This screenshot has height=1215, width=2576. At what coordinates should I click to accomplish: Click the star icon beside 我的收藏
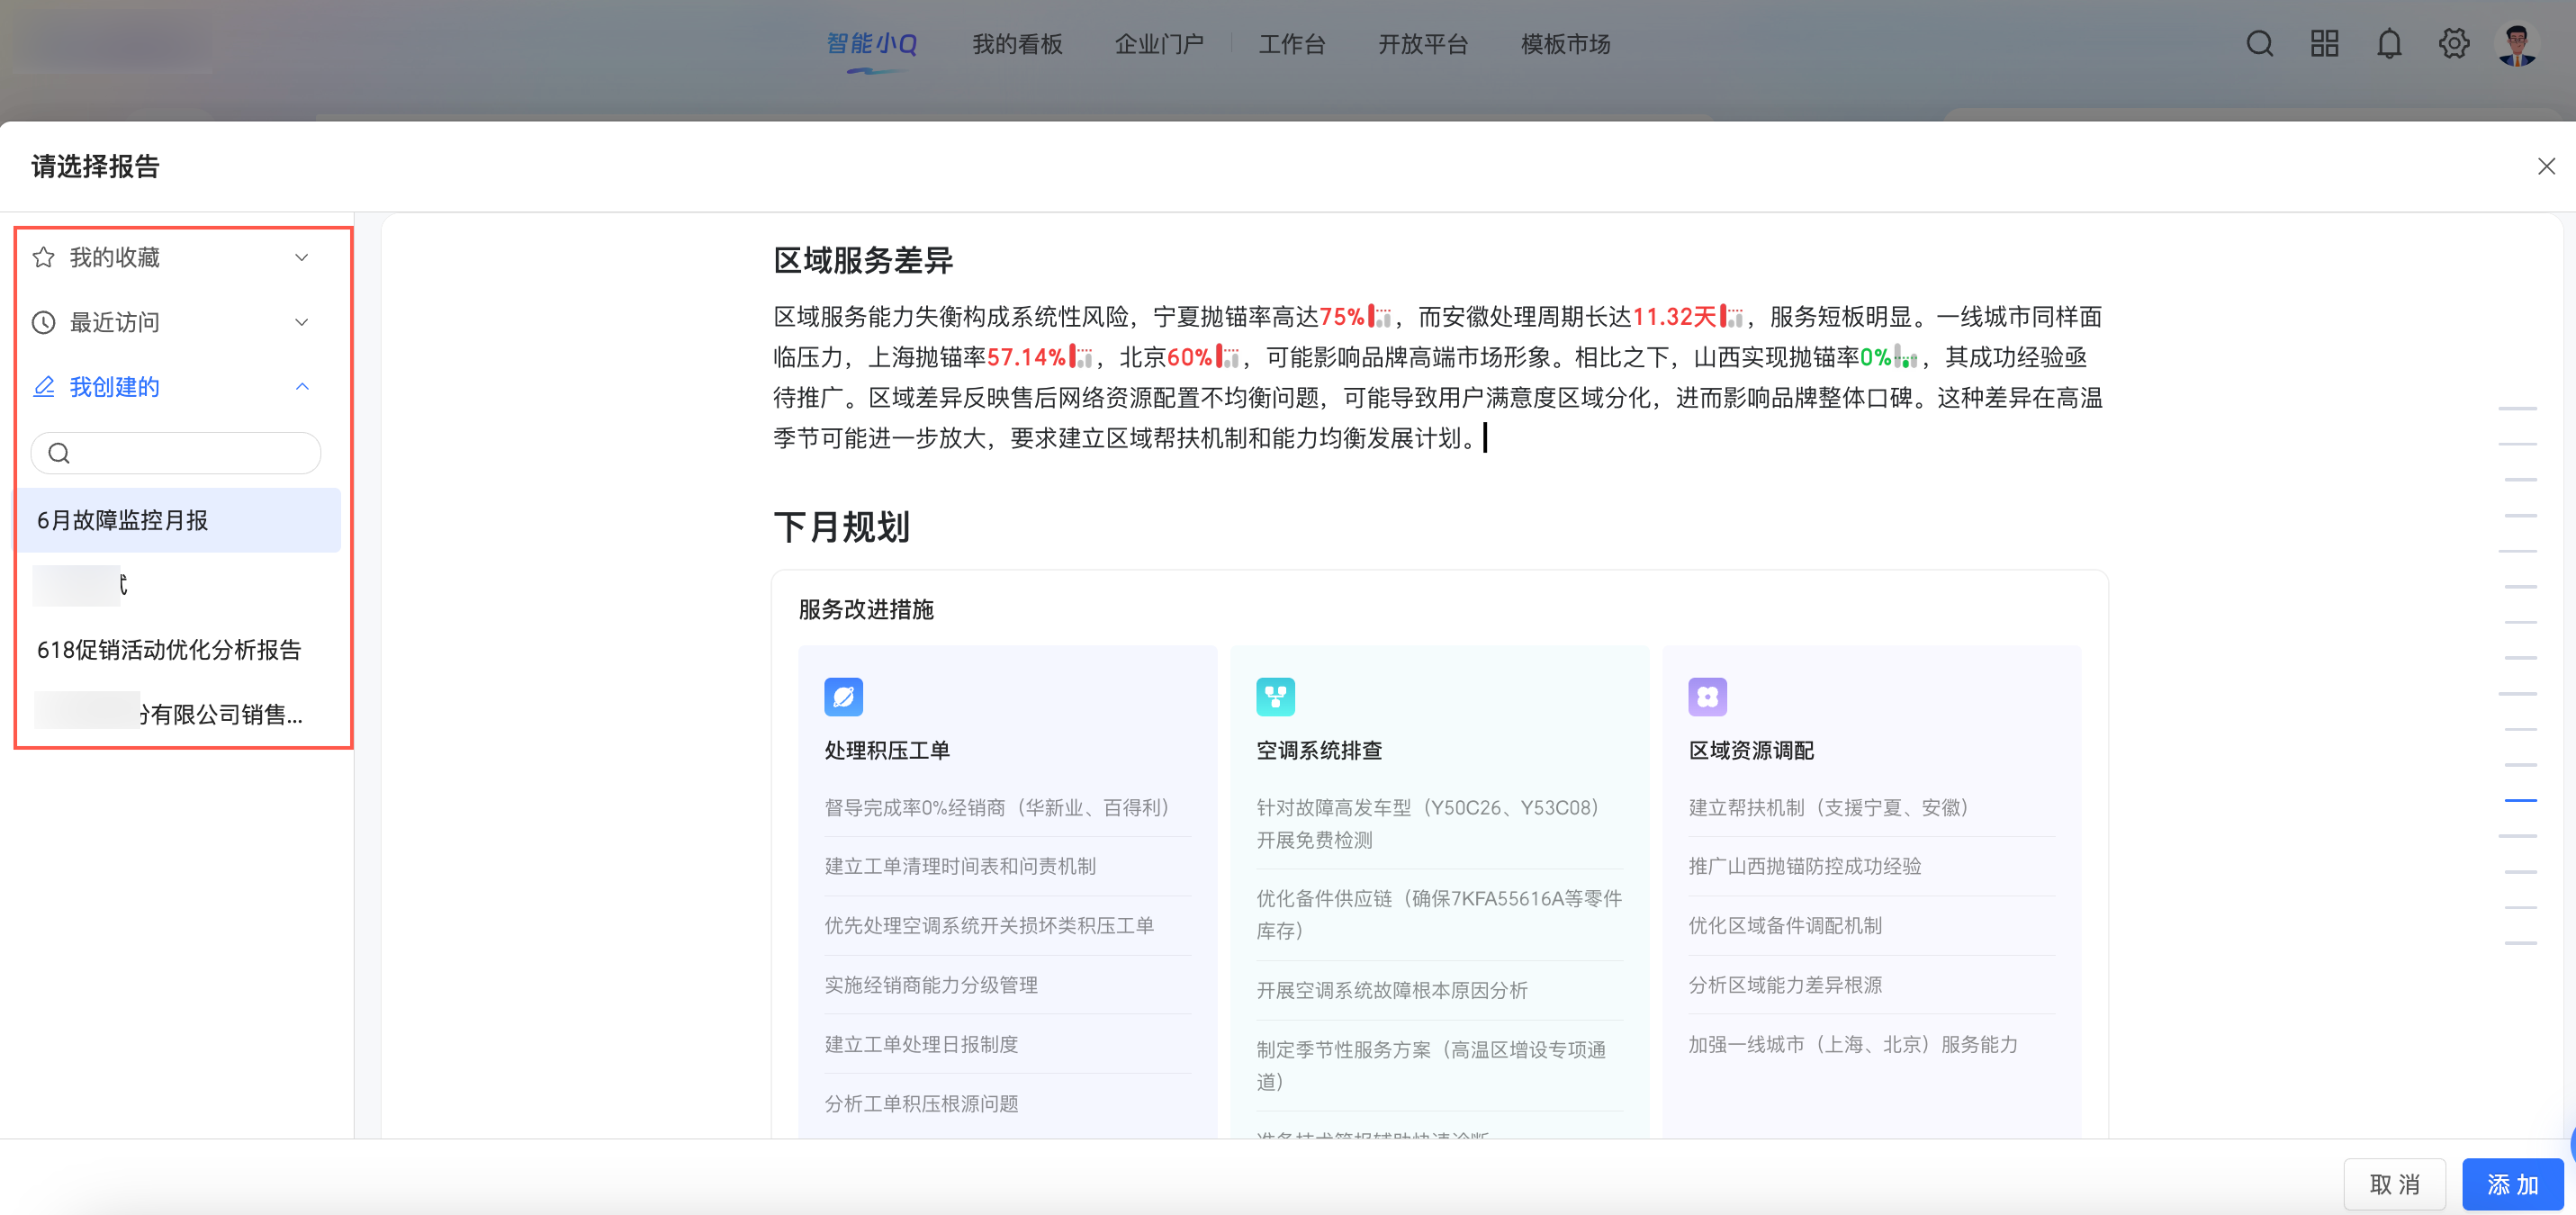pos(44,258)
